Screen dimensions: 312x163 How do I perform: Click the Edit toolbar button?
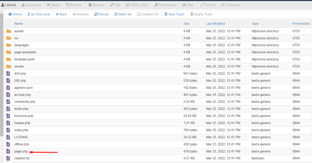click(x=115, y=5)
